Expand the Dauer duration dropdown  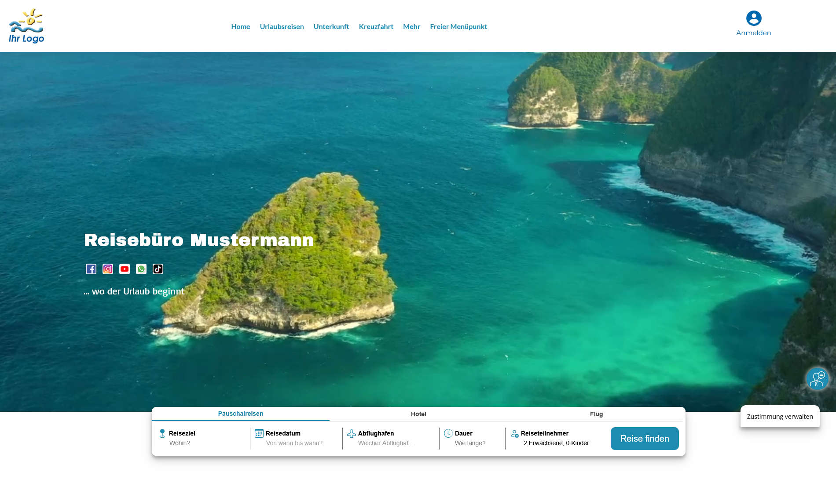click(x=470, y=439)
